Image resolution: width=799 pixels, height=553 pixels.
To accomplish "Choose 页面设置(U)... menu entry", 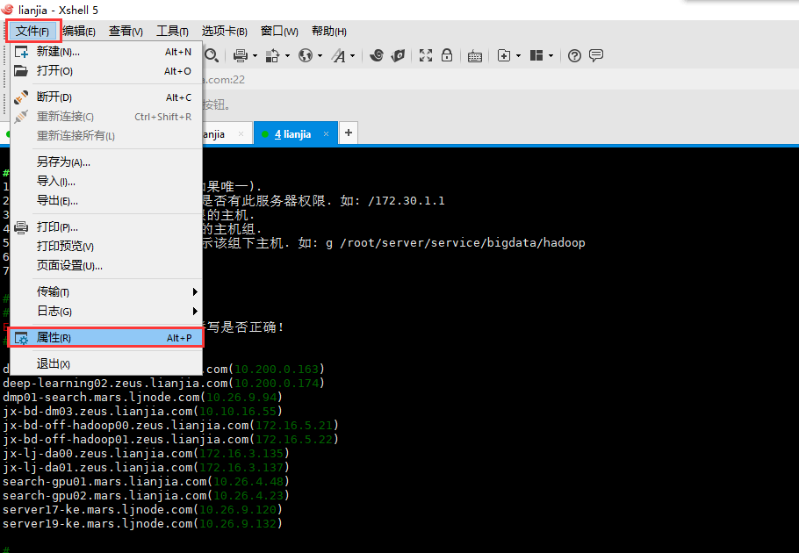I will point(106,266).
